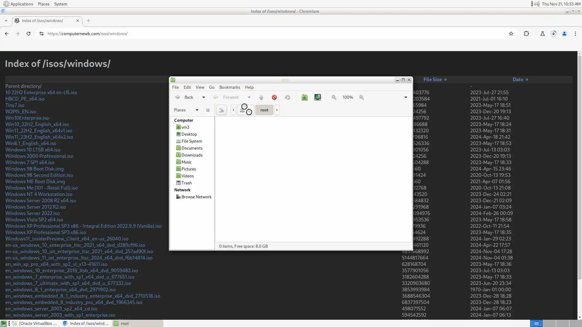Click the Computer toolbar icon
This screenshot has width=582, height=327.
click(317, 97)
